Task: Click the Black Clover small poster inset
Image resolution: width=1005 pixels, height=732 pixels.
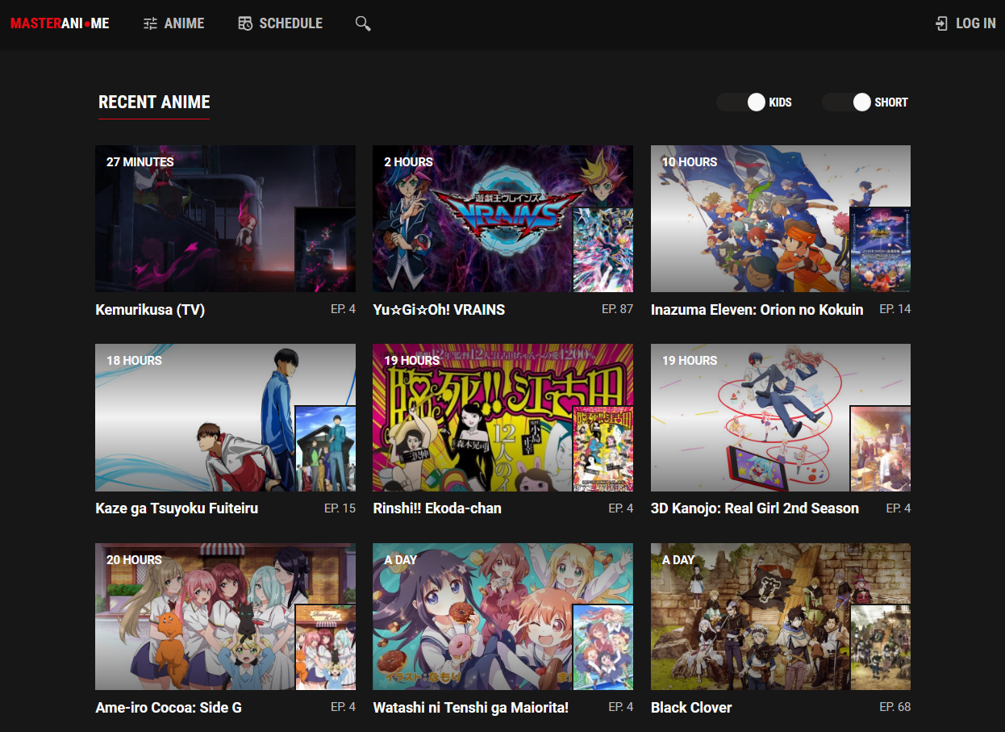Action: click(x=881, y=647)
